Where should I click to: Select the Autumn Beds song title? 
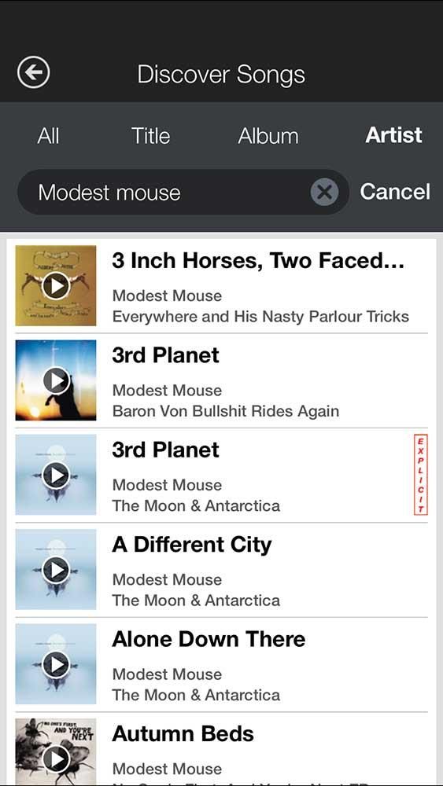coord(183,734)
